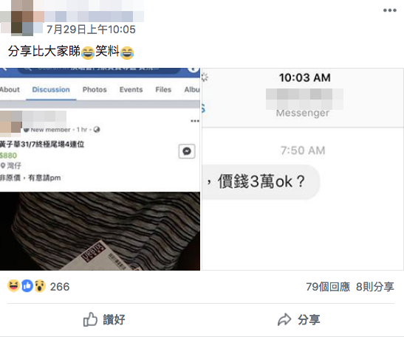Click the thumbs-up icon beside 讚好
Image resolution: width=404 pixels, height=337 pixels.
pyautogui.click(x=90, y=319)
